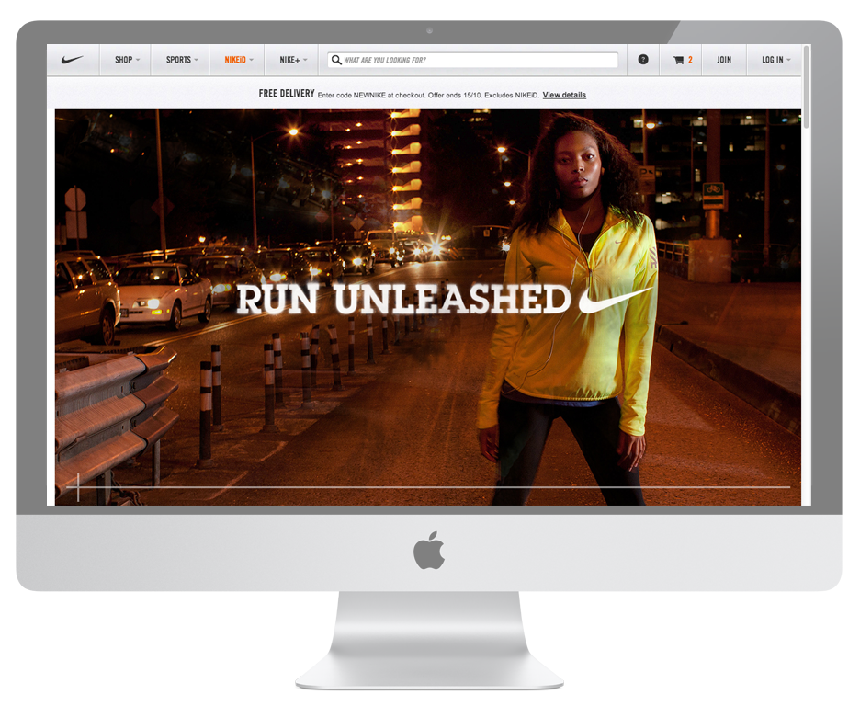Click the Nike swoosh logo in navbar
This screenshot has width=860, height=706.
point(73,60)
